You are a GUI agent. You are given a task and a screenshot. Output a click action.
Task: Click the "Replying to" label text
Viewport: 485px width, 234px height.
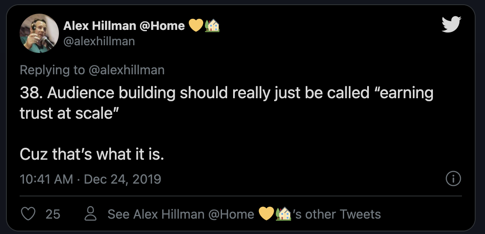click(52, 70)
